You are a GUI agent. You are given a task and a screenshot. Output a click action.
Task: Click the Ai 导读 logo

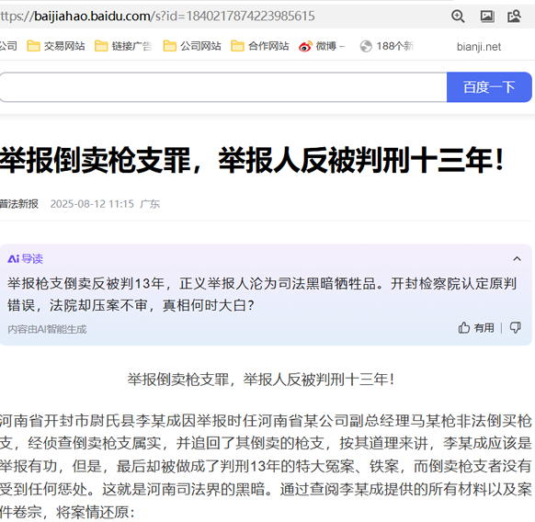coord(25,258)
